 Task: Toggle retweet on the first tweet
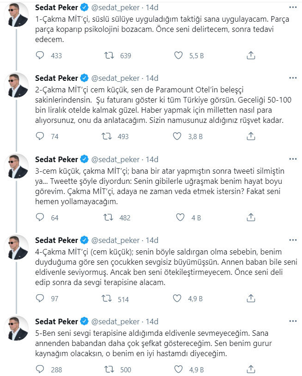109,55
